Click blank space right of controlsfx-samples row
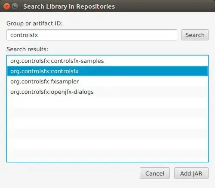 click(x=156, y=61)
